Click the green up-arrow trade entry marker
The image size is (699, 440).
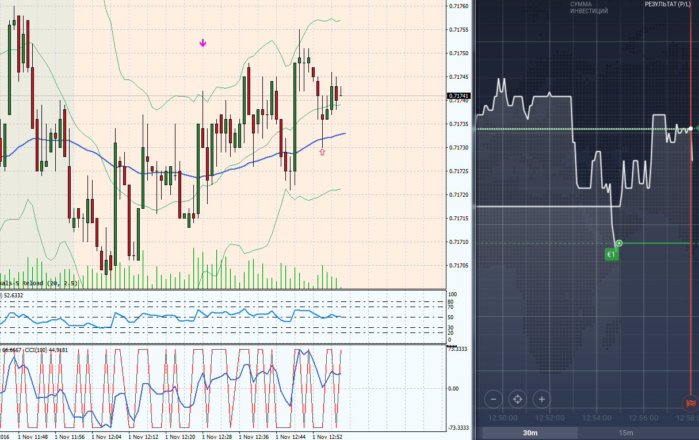click(x=619, y=243)
